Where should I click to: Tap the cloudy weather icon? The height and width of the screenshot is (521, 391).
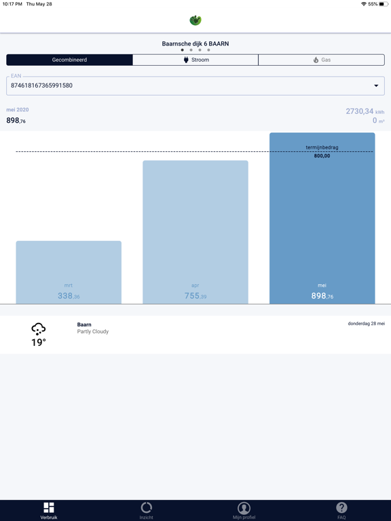pos(39,328)
